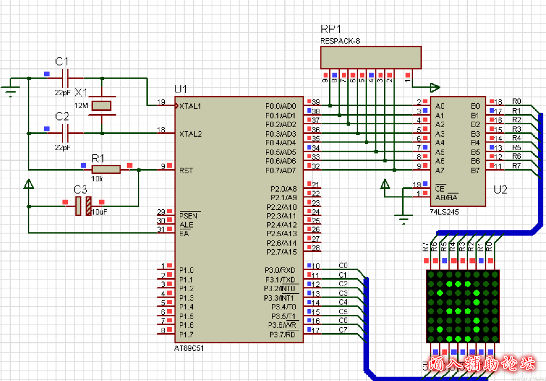
Task: Select the U2 reference designator label
Action: [x=500, y=189]
